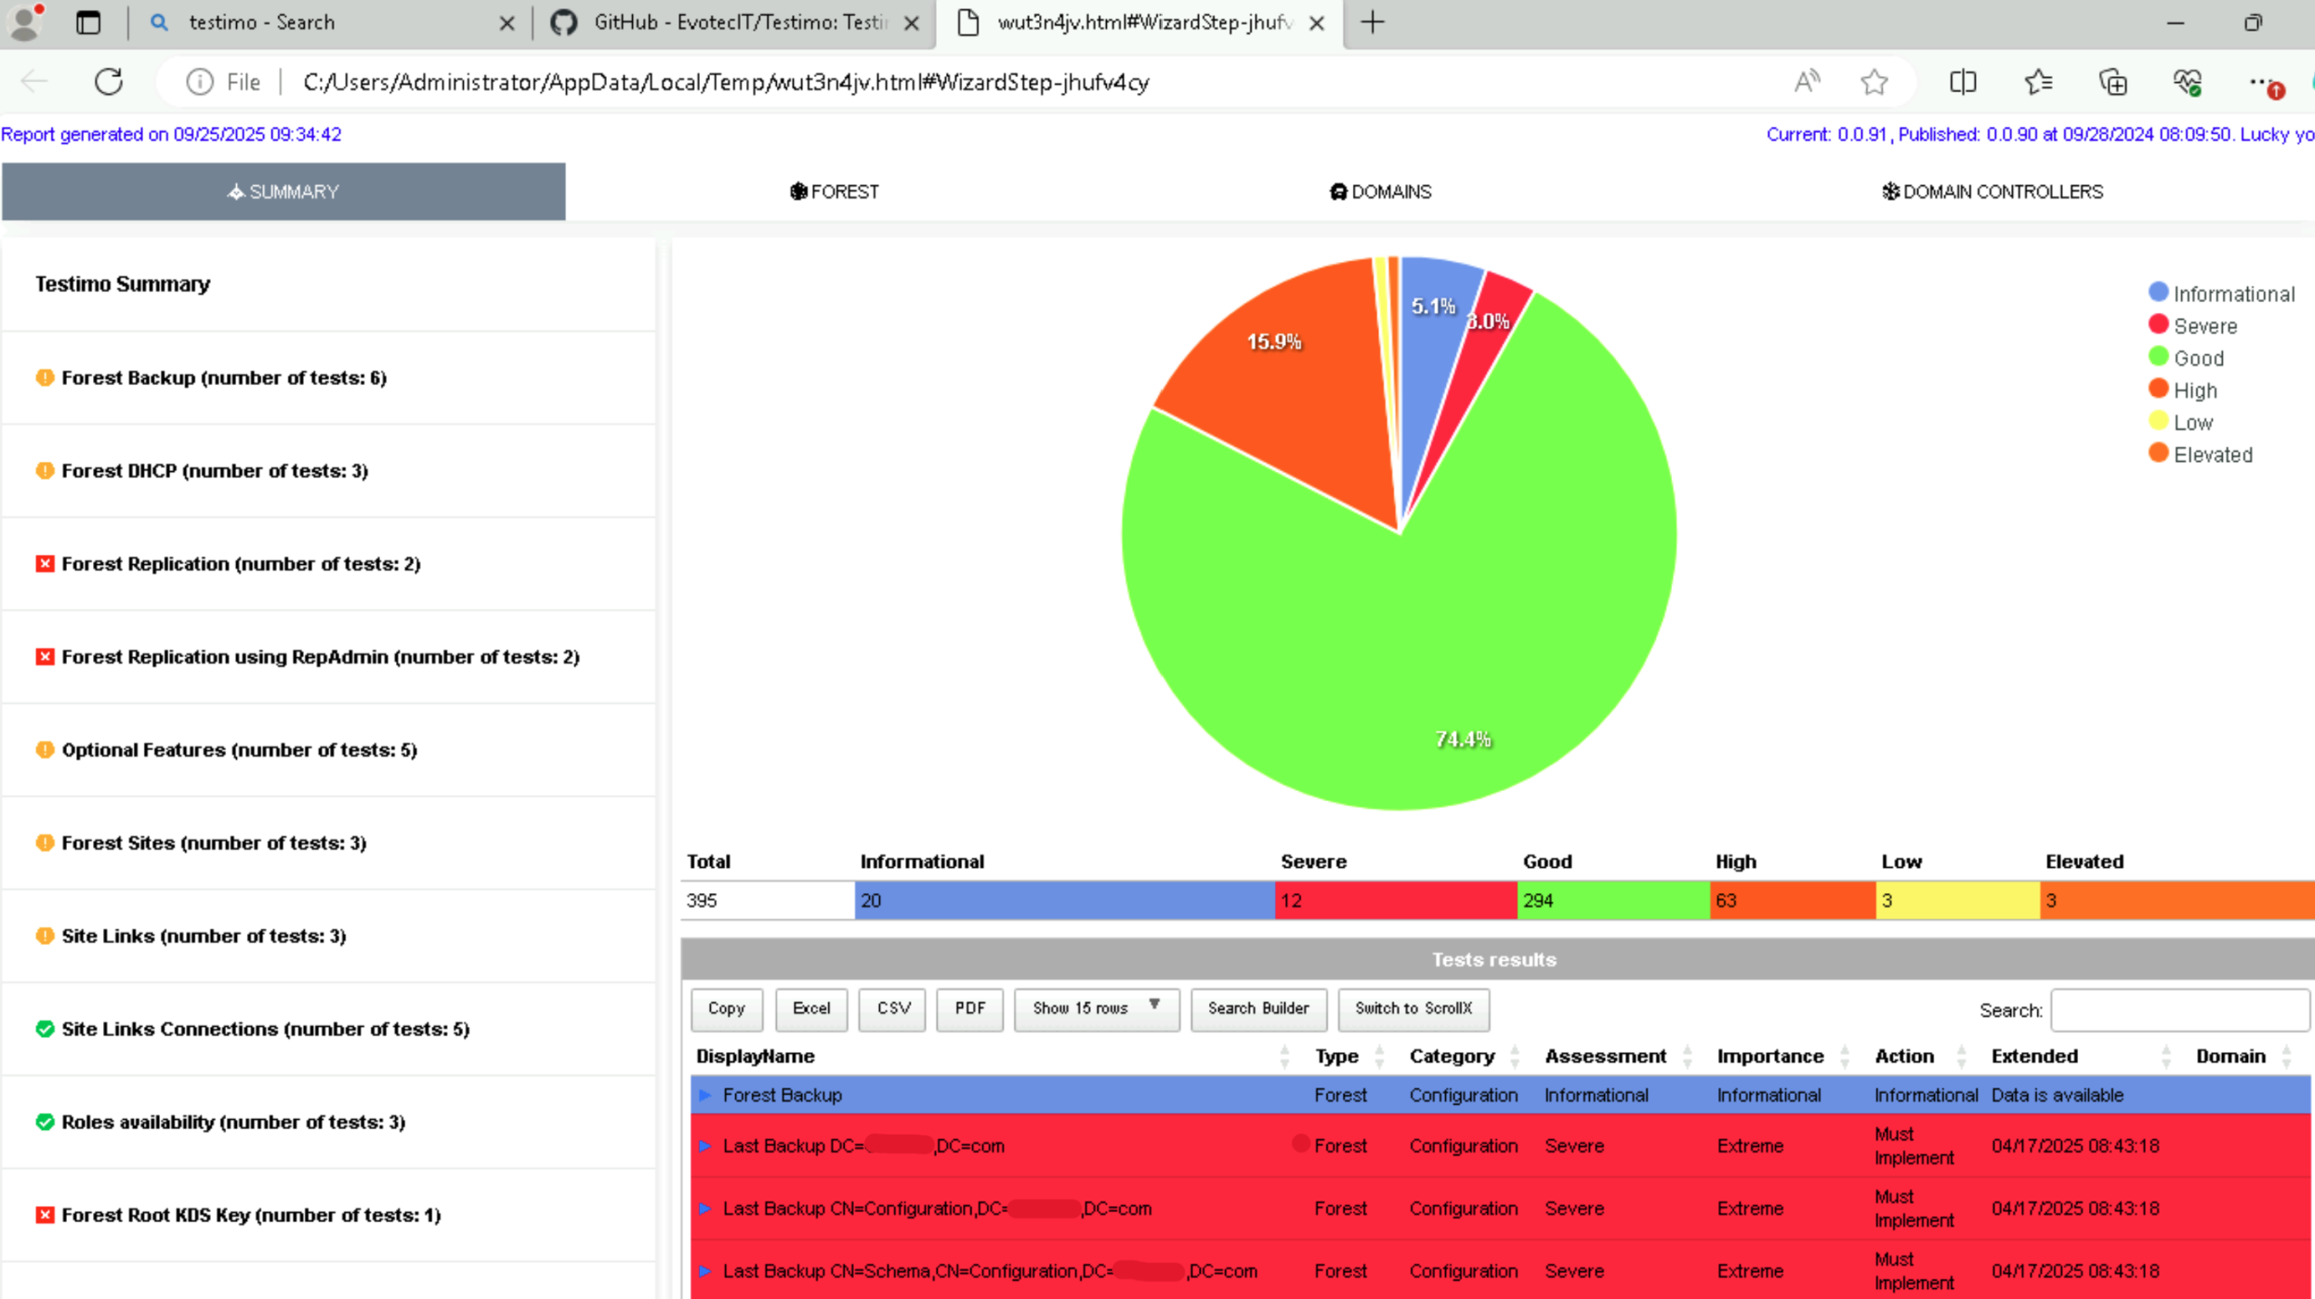Click the tab actions icon at top left
This screenshot has width=2315, height=1299.
(88, 23)
